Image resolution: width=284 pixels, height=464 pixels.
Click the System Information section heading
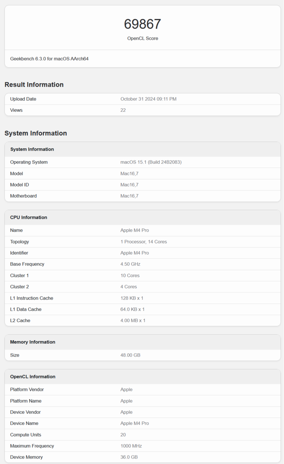point(36,133)
